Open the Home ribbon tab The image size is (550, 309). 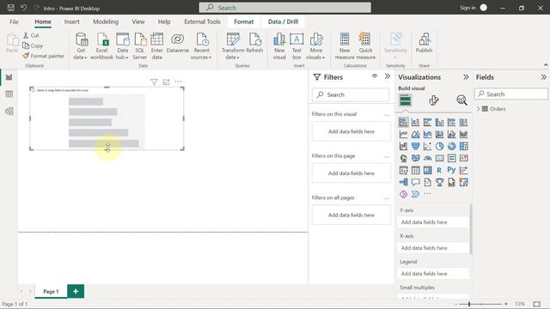pos(43,21)
